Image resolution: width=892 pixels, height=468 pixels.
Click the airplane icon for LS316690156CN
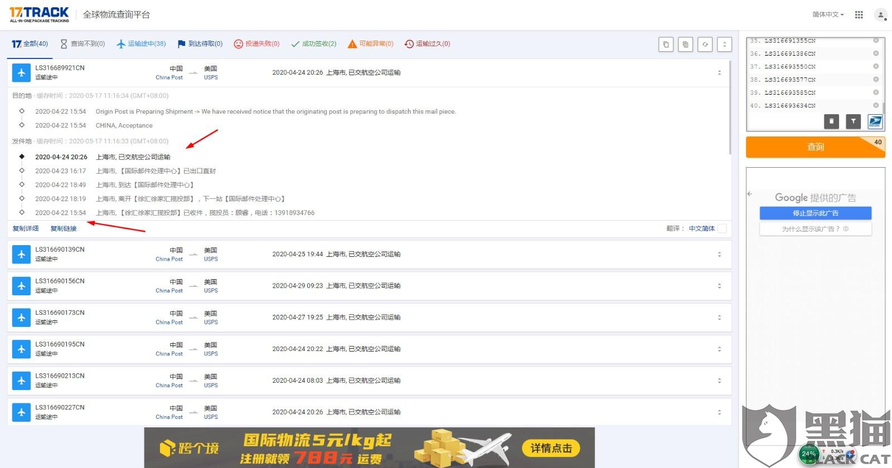click(x=21, y=286)
